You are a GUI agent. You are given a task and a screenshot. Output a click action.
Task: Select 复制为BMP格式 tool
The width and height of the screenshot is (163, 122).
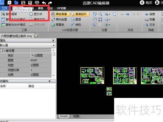coord(14,25)
